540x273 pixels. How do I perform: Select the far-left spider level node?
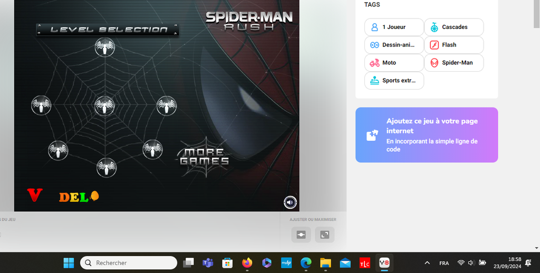point(41,105)
